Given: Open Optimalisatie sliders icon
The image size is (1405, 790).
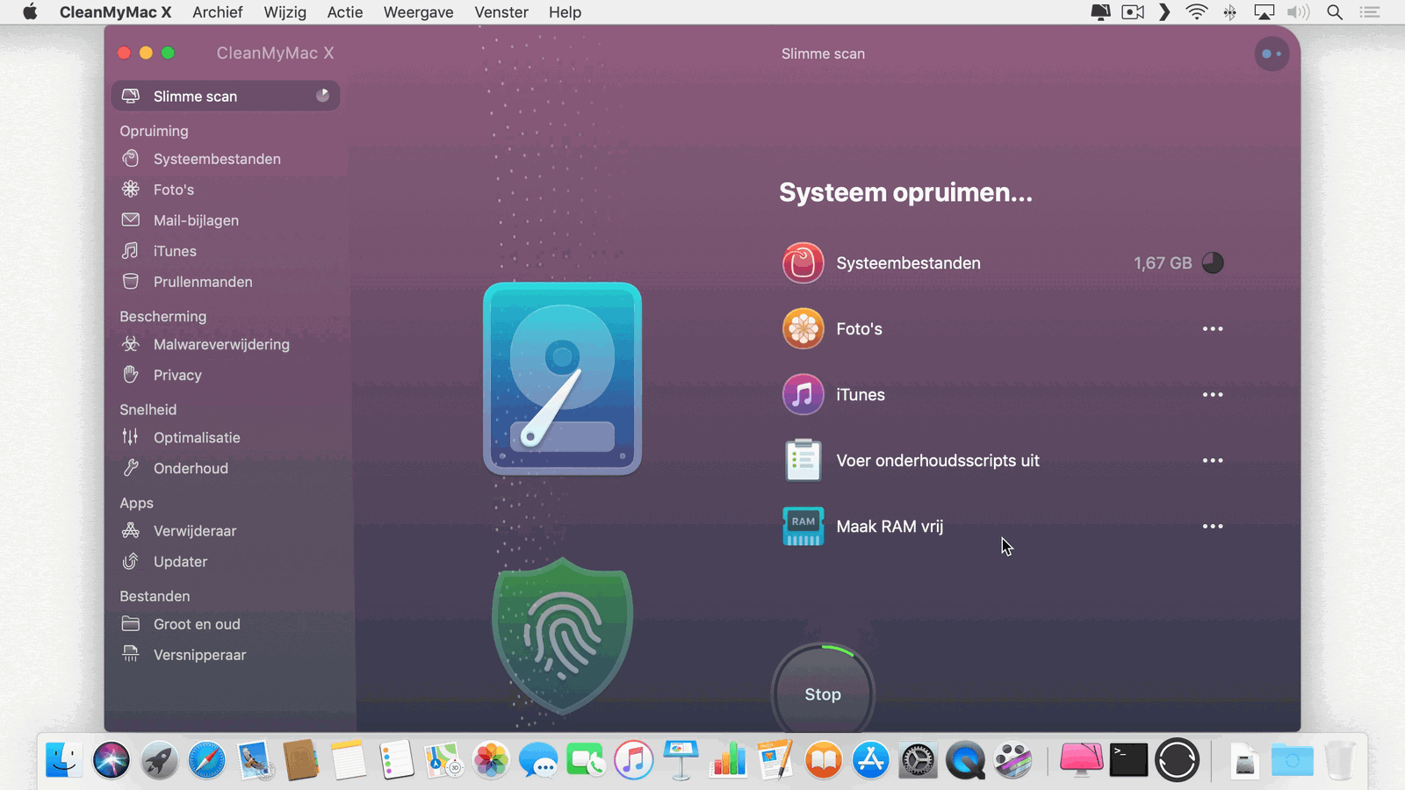Looking at the screenshot, I should coord(131,436).
